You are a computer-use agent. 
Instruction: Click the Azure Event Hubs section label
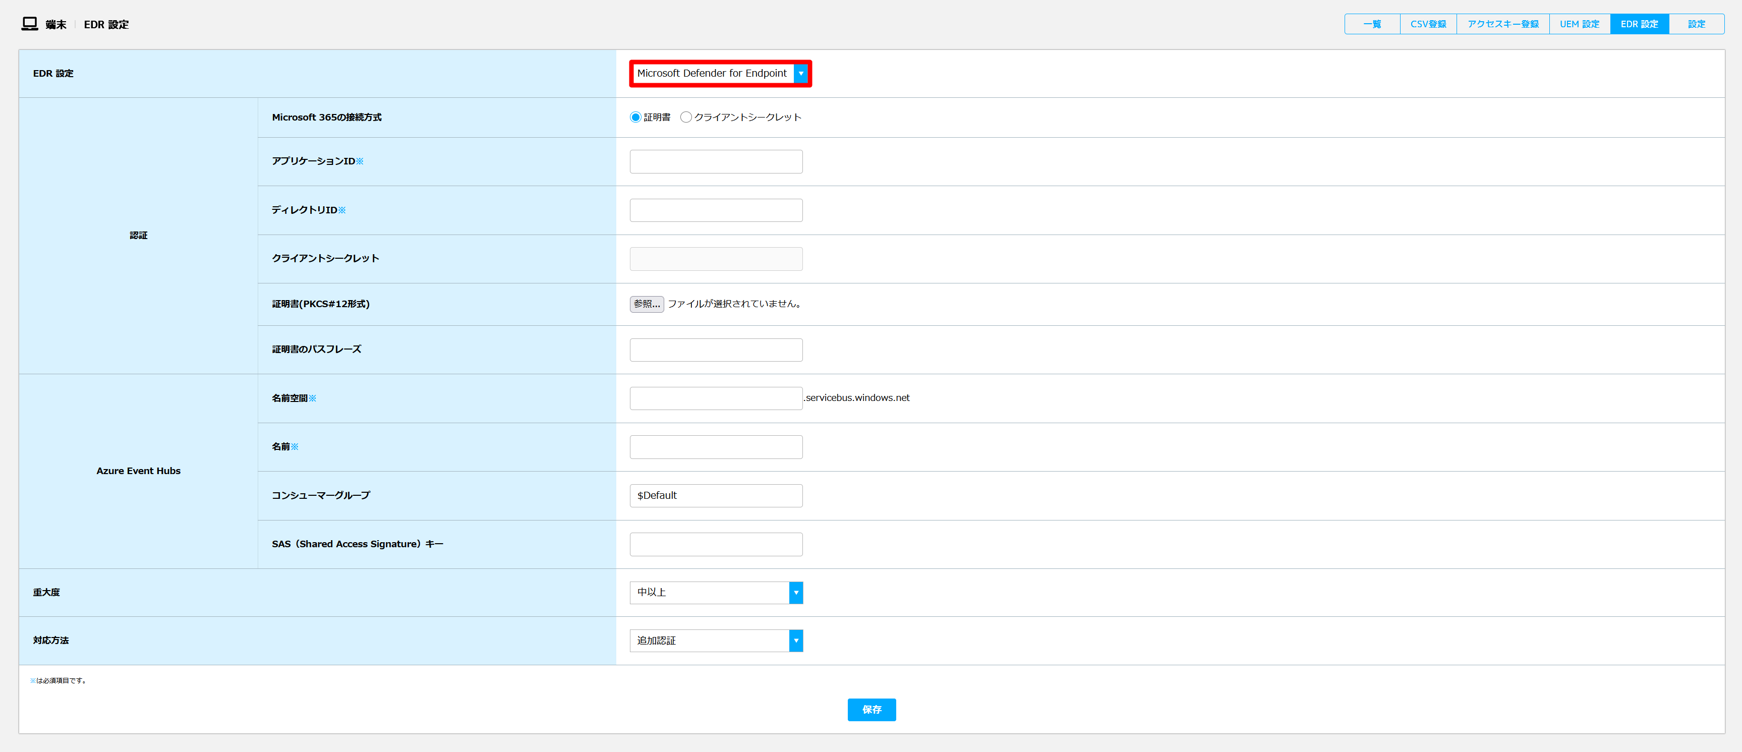pyautogui.click(x=139, y=471)
